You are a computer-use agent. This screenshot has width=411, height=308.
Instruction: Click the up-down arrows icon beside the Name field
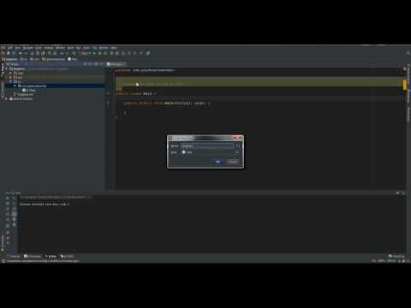click(x=237, y=145)
